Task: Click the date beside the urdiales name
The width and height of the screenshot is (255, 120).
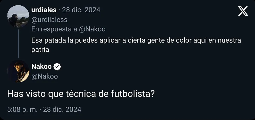Action: point(81,10)
